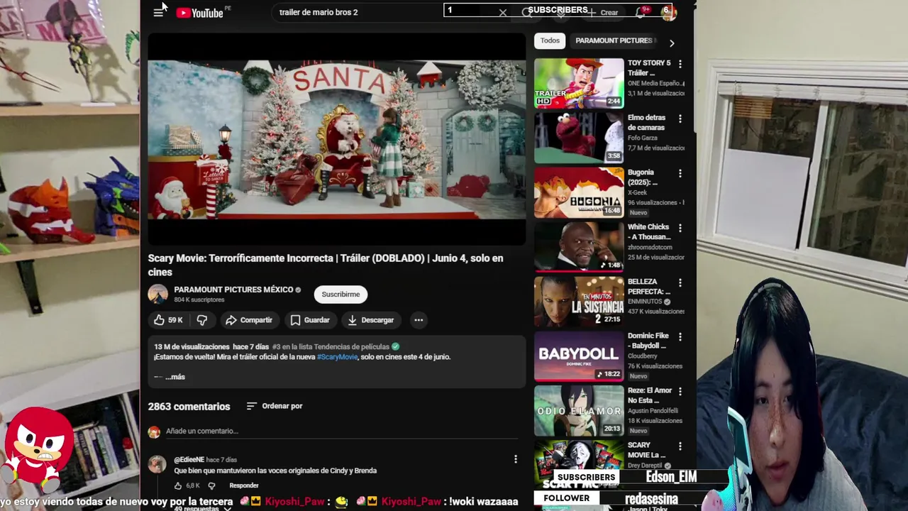The height and width of the screenshot is (511, 908).
Task: Click Compartir share button
Action: pyautogui.click(x=249, y=320)
